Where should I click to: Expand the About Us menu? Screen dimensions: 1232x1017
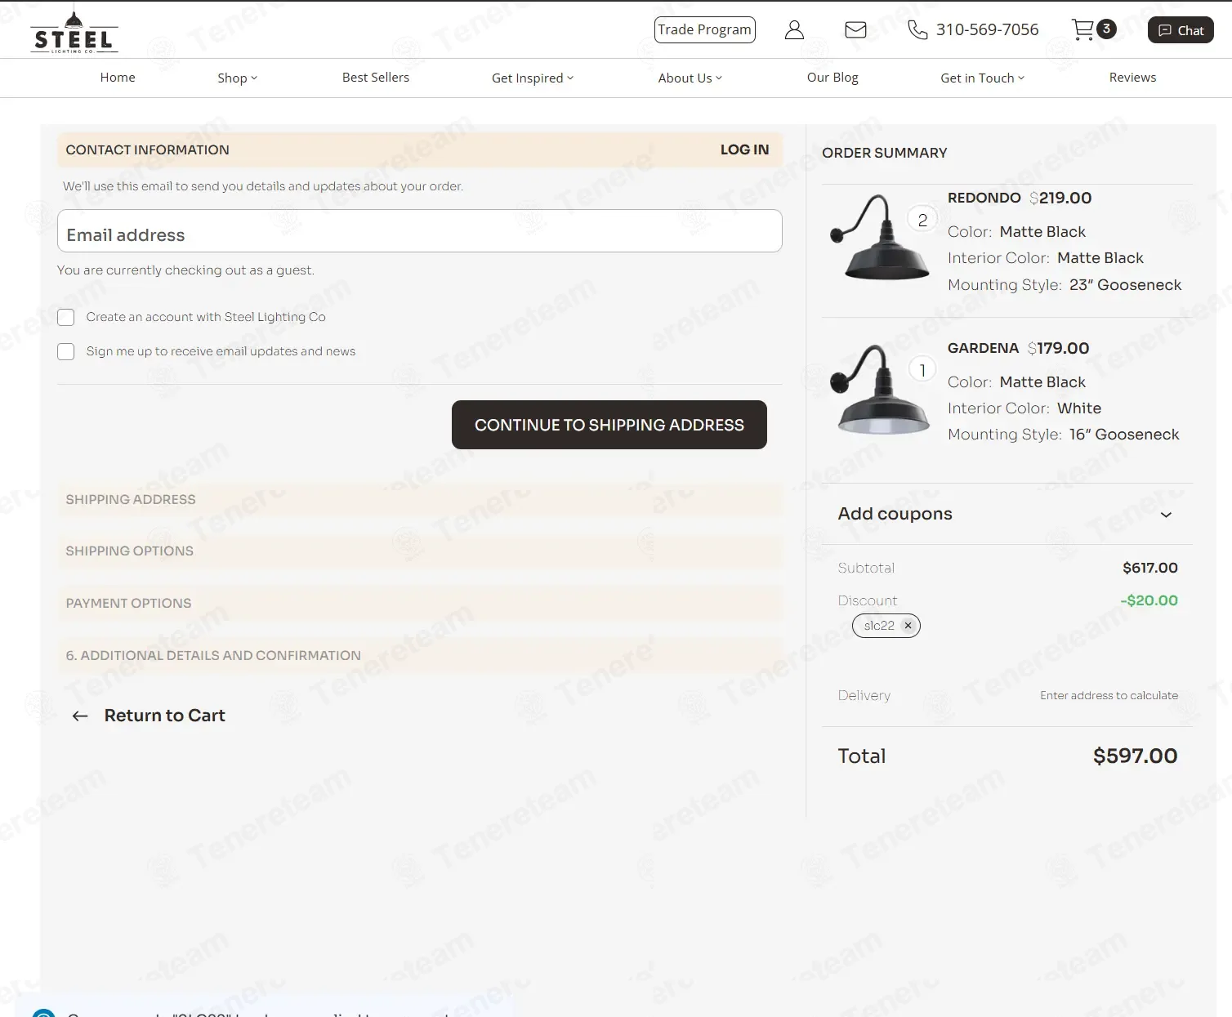click(690, 78)
